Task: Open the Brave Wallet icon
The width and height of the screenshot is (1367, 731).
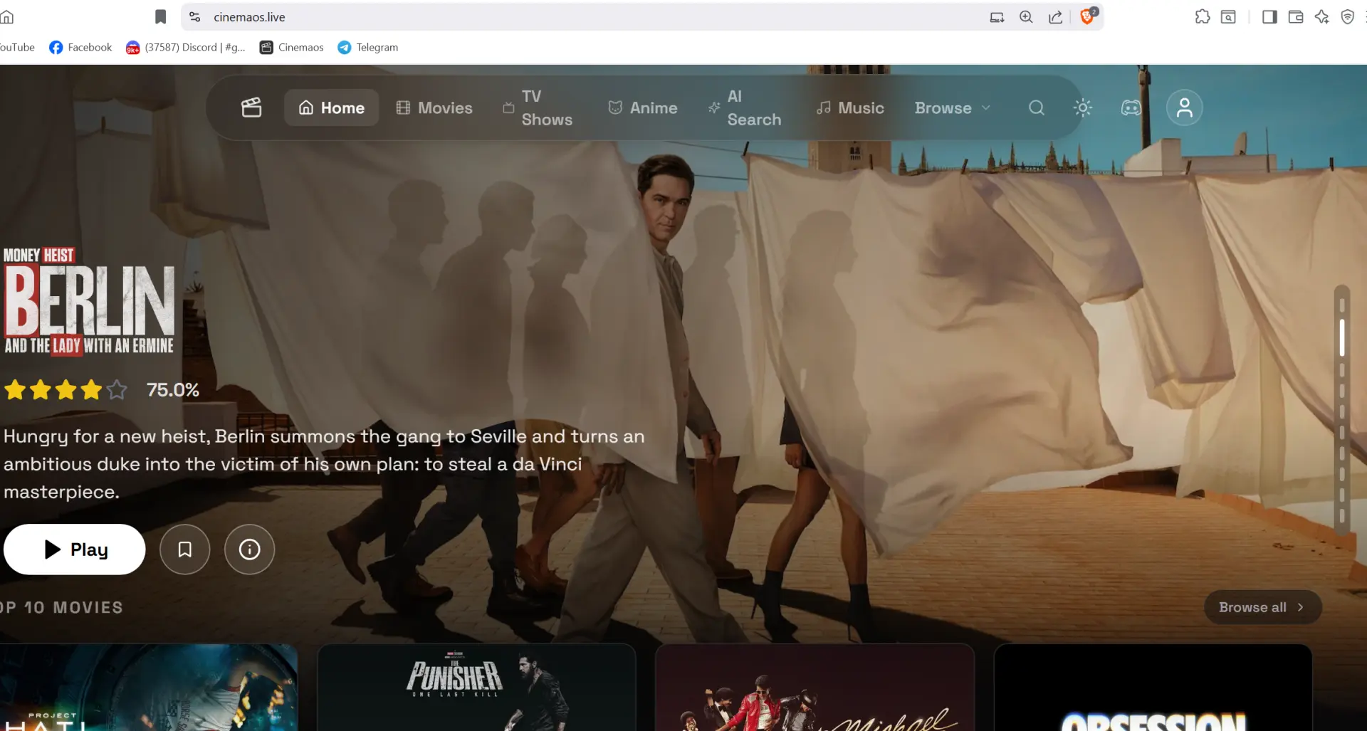Action: coord(1296,17)
